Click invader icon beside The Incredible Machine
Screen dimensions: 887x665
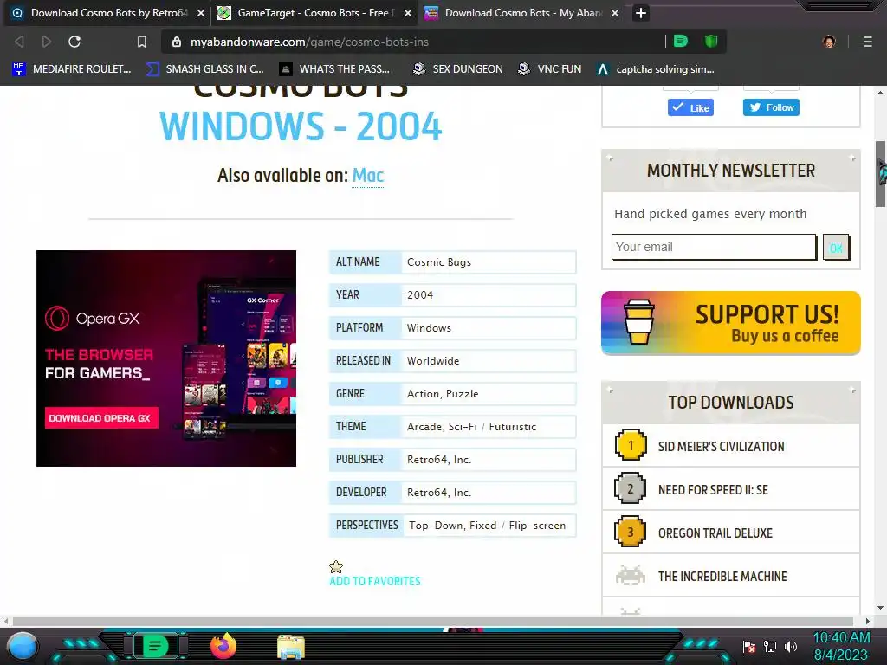(x=631, y=576)
